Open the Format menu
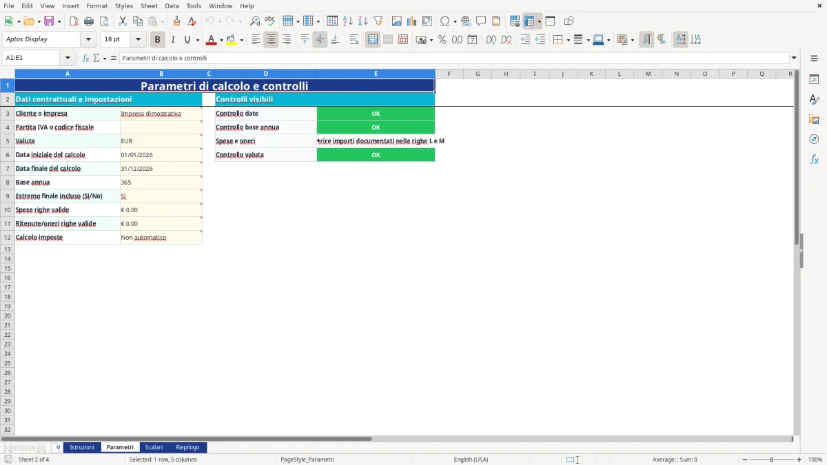 click(x=97, y=6)
